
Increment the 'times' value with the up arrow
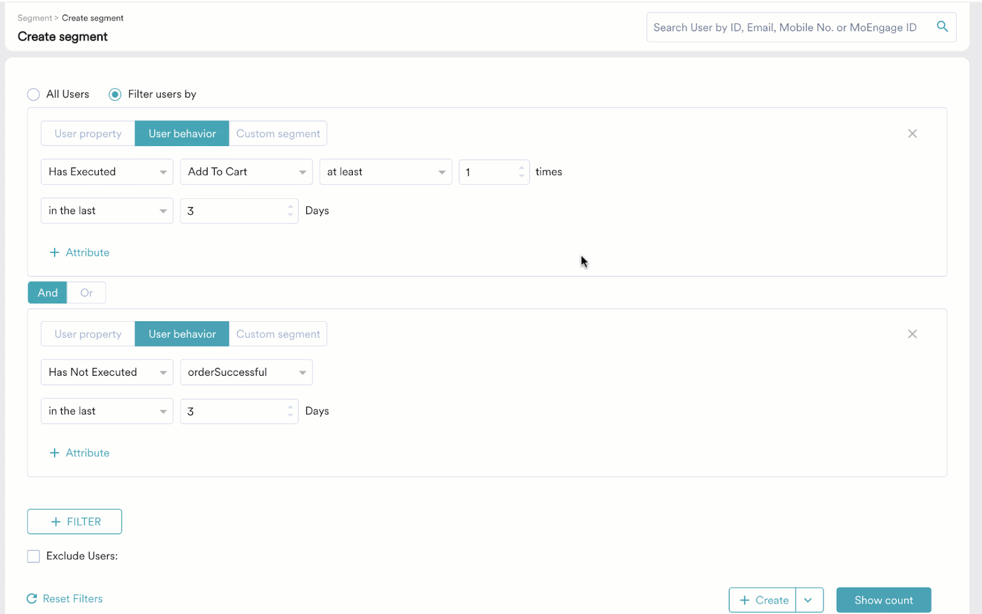click(x=522, y=168)
